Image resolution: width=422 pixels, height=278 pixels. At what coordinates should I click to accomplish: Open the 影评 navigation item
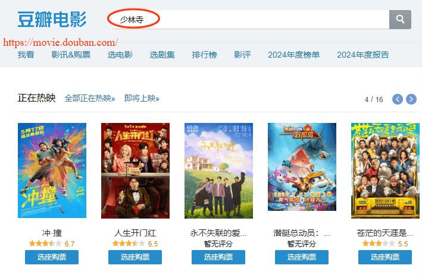[242, 55]
